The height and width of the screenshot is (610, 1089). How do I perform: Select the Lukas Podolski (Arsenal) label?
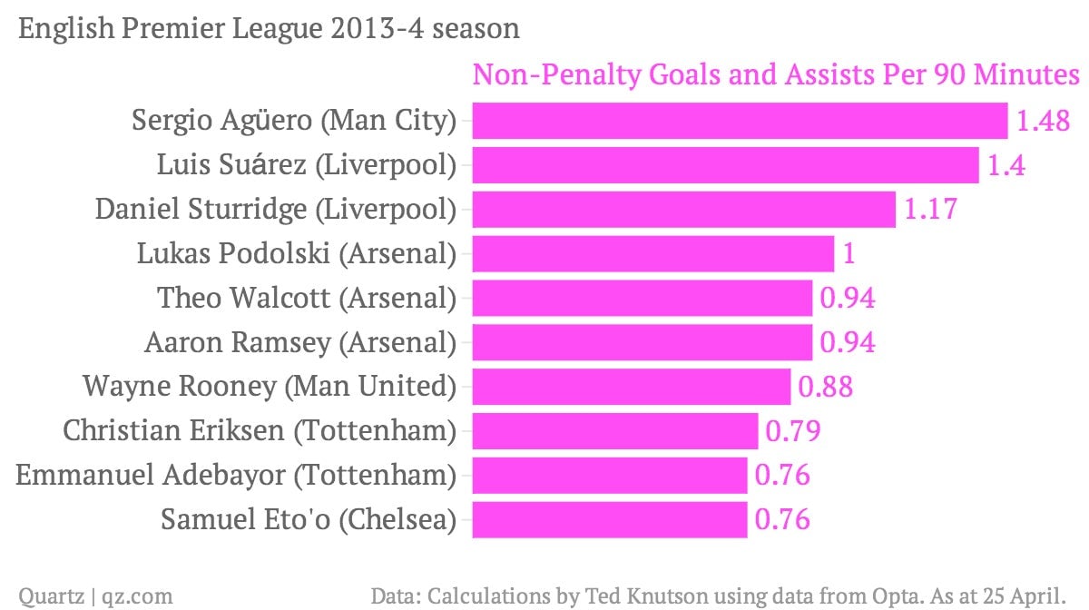click(x=296, y=253)
